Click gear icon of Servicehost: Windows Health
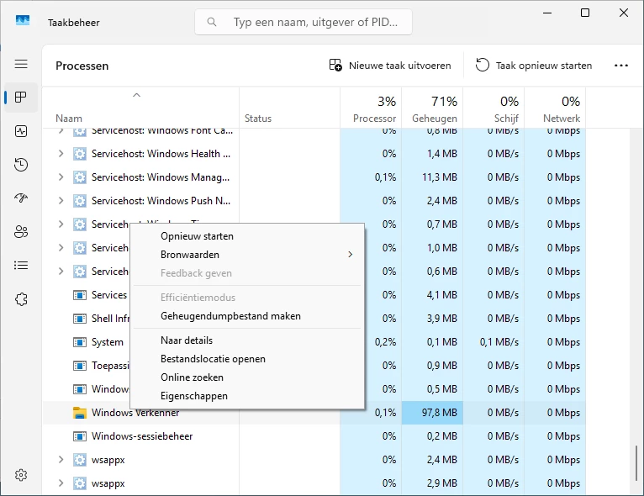 pos(80,154)
